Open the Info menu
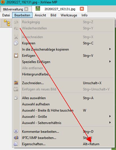 pyautogui.click(x=84, y=15)
